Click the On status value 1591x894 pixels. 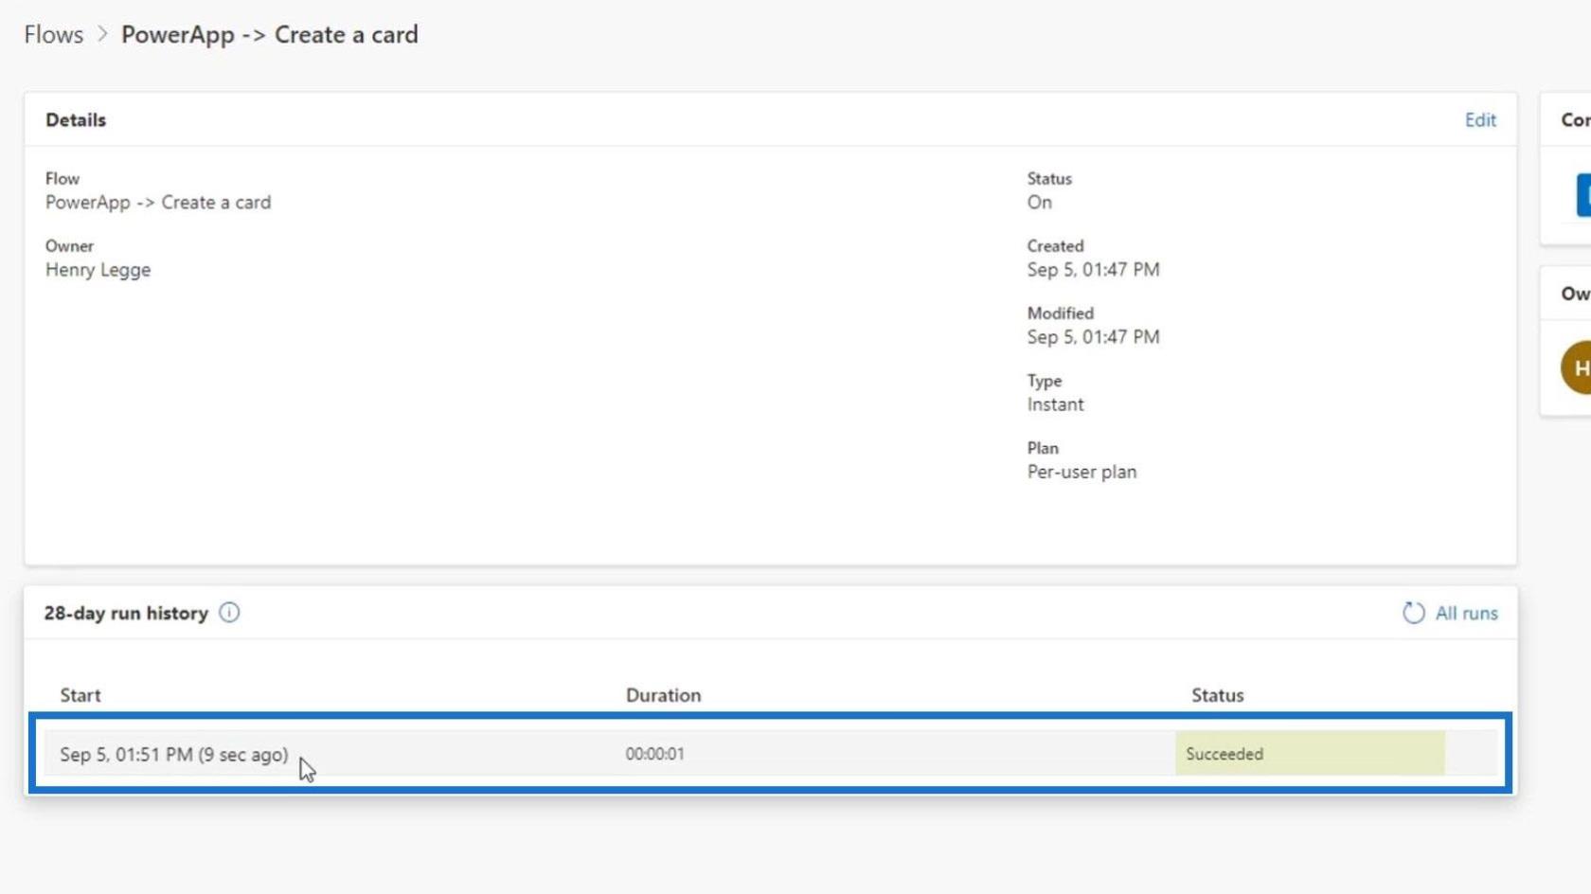coord(1039,203)
